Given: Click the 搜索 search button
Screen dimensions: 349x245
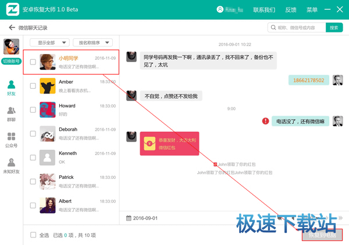Looking at the screenshot, I should tap(334, 27).
